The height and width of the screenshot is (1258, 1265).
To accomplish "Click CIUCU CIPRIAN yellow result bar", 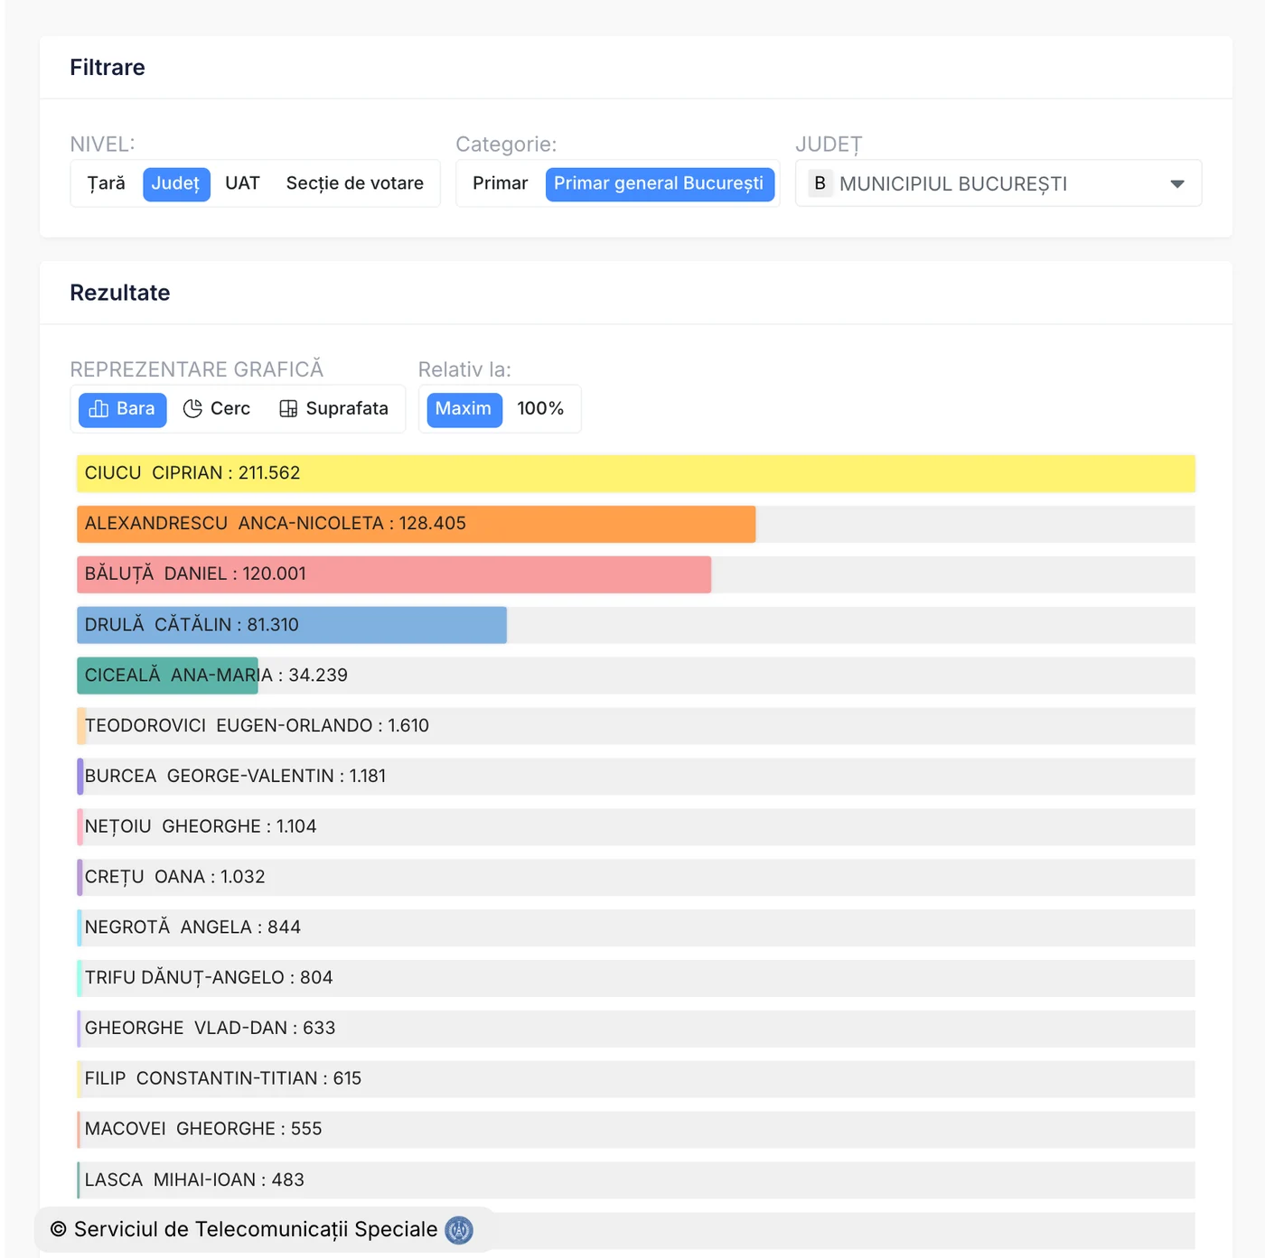I will click(x=635, y=473).
